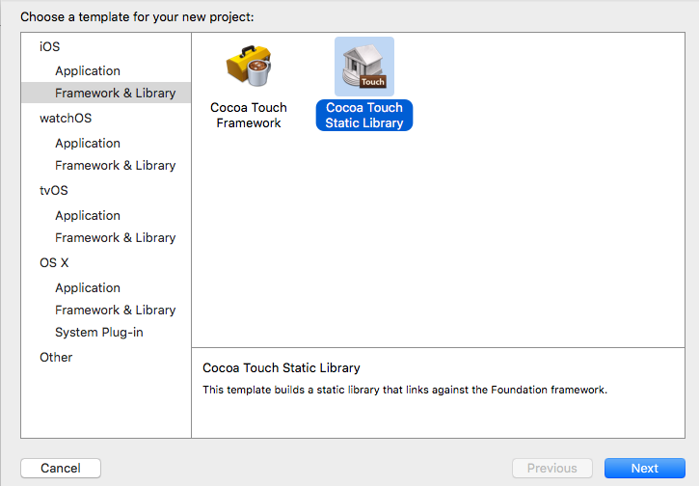Viewport: 699px width, 486px height.
Task: Open Application templates under iOS
Action: [88, 71]
